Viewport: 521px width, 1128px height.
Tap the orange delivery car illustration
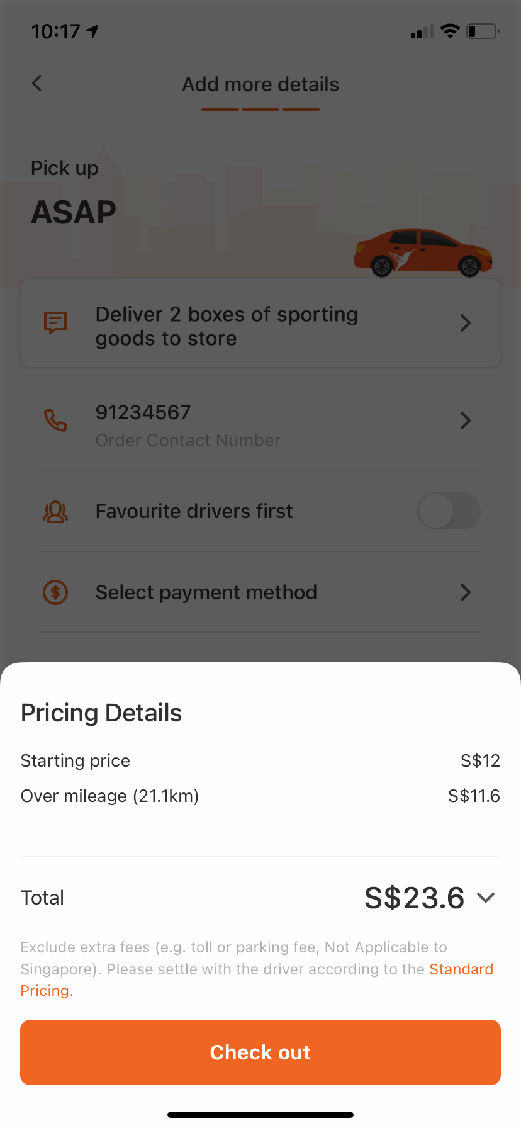click(423, 253)
